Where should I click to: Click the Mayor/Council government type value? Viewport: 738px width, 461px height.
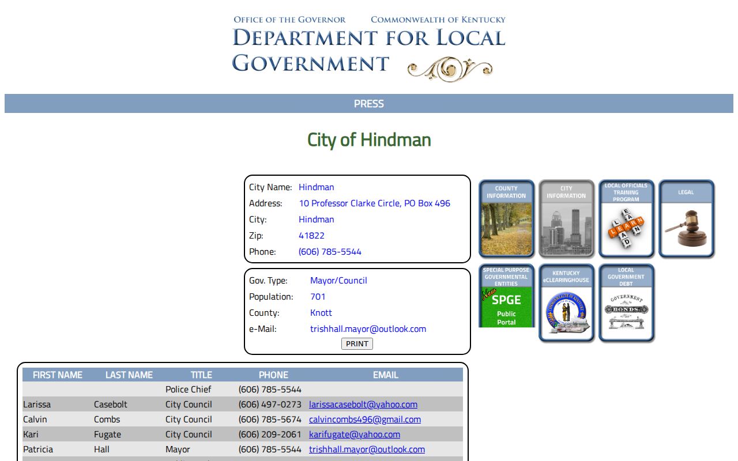[x=338, y=281]
